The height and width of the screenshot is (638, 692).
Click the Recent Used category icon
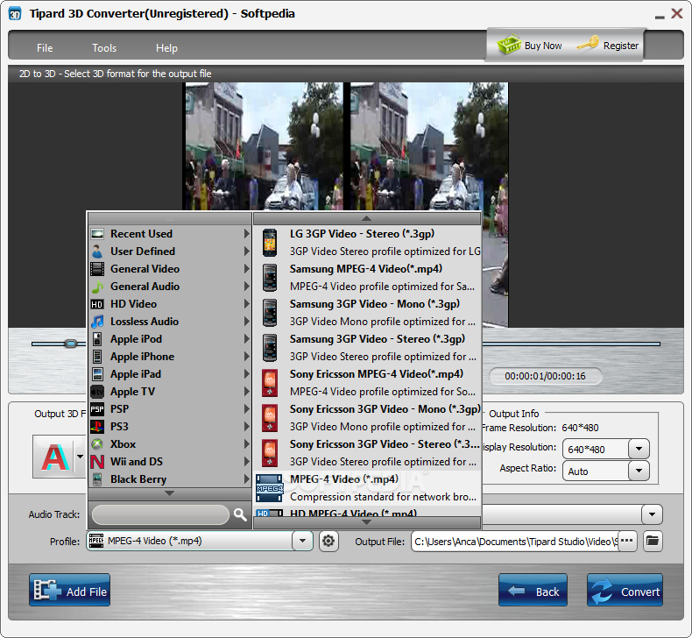(x=97, y=234)
